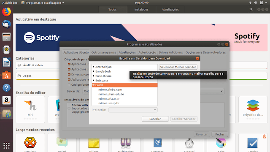Open Tarefas checkmark app tile
The image size is (270, 152).
coord(253,143)
